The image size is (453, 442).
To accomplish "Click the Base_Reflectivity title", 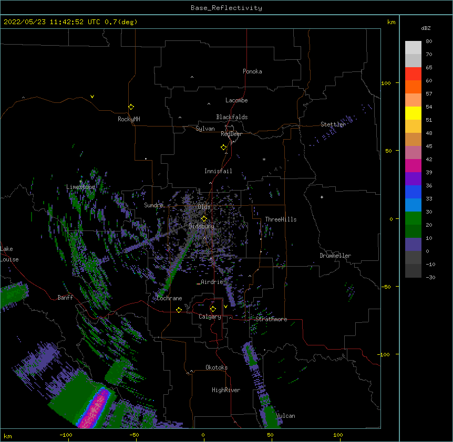I will pyautogui.click(x=226, y=8).
